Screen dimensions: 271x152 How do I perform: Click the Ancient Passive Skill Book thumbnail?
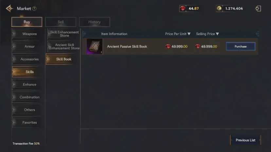[x=95, y=47]
